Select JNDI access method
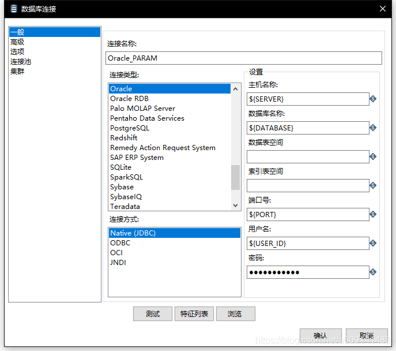Screen dimensions: 396x351 pos(175,263)
